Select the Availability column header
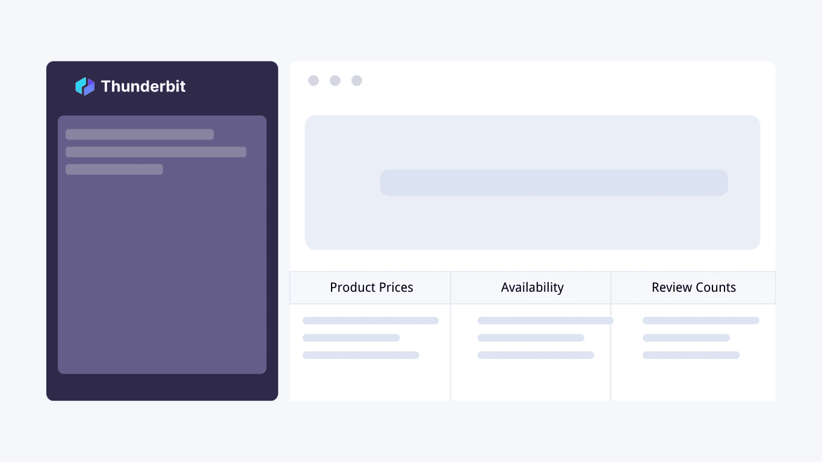This screenshot has width=822, height=462. (531, 288)
